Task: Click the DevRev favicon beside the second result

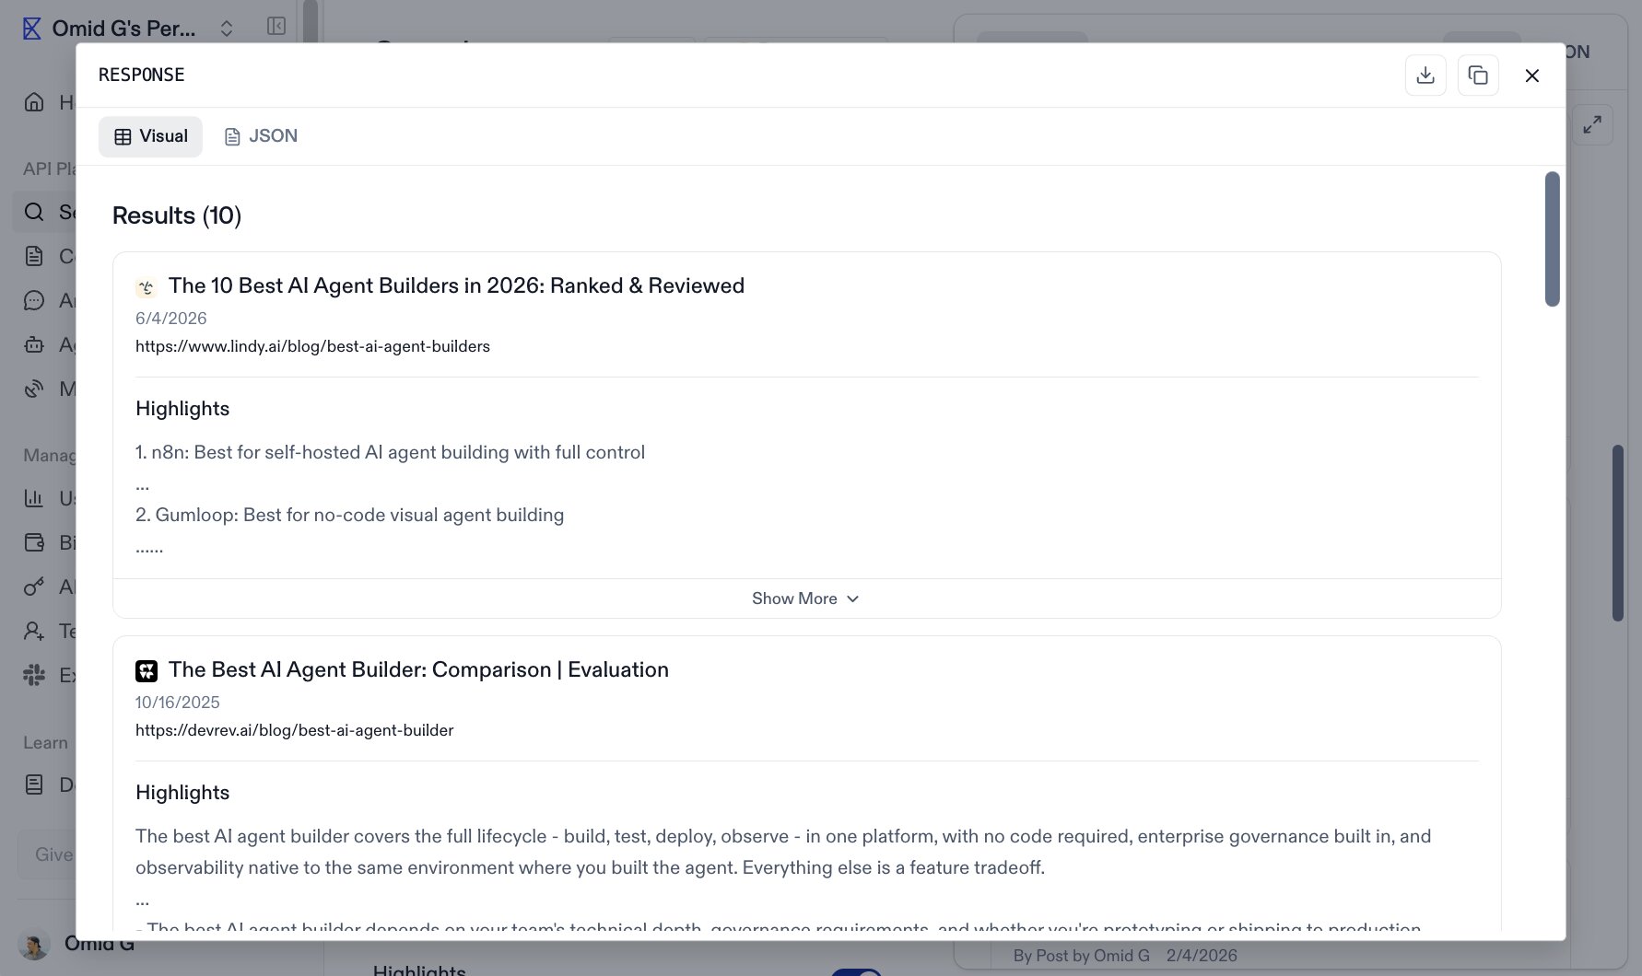Action: (147, 671)
